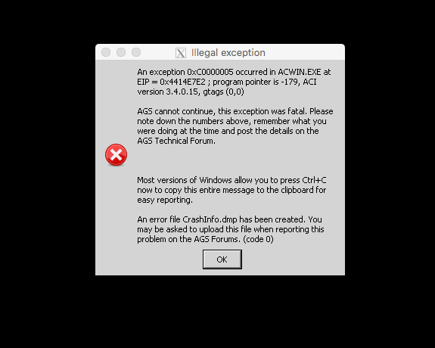Viewport: 435px width, 348px height.
Task: Maximize the dialog using the third gray circle
Action: click(x=136, y=52)
